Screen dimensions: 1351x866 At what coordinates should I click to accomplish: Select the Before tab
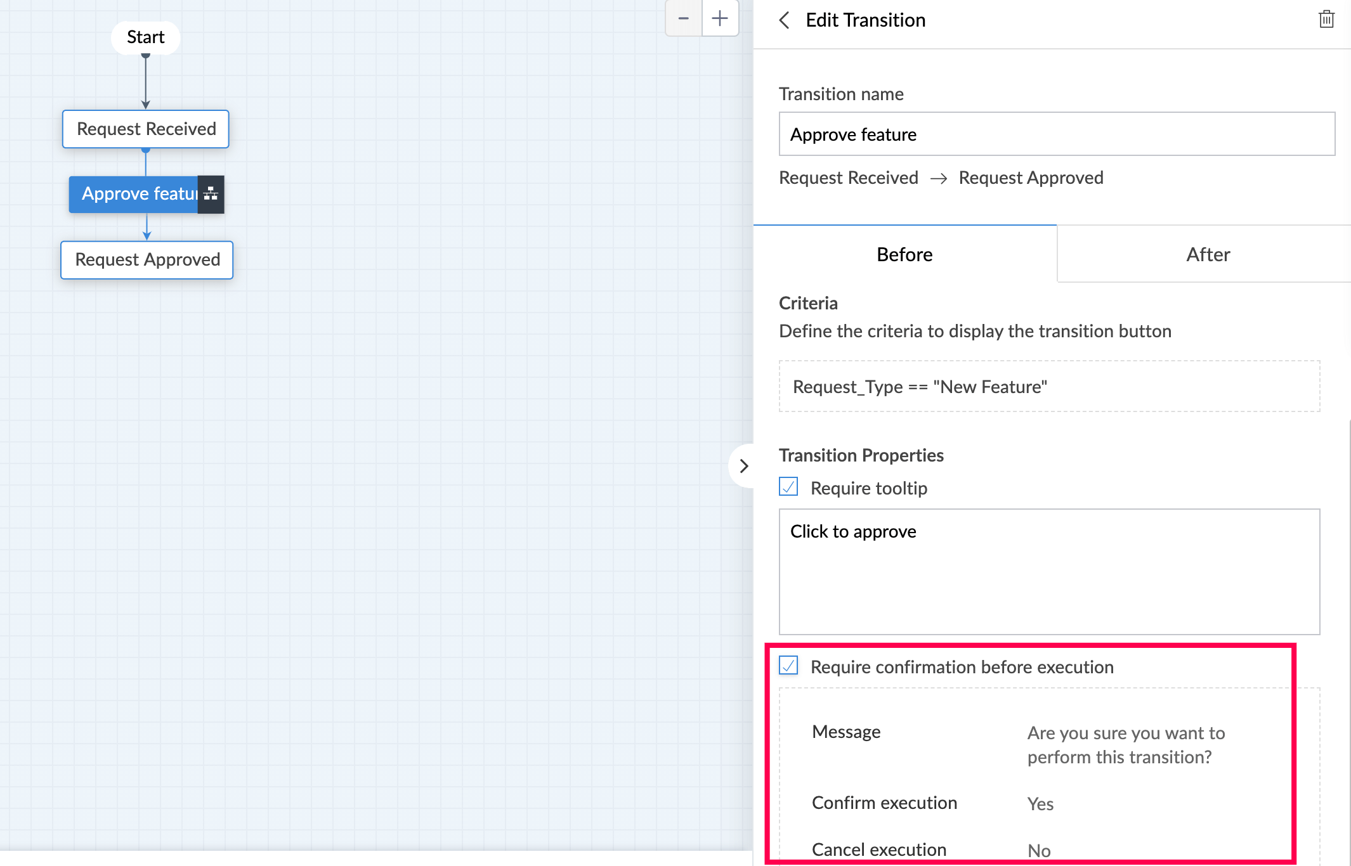pos(904,254)
